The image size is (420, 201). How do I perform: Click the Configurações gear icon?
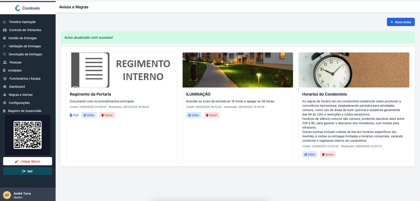4,103
